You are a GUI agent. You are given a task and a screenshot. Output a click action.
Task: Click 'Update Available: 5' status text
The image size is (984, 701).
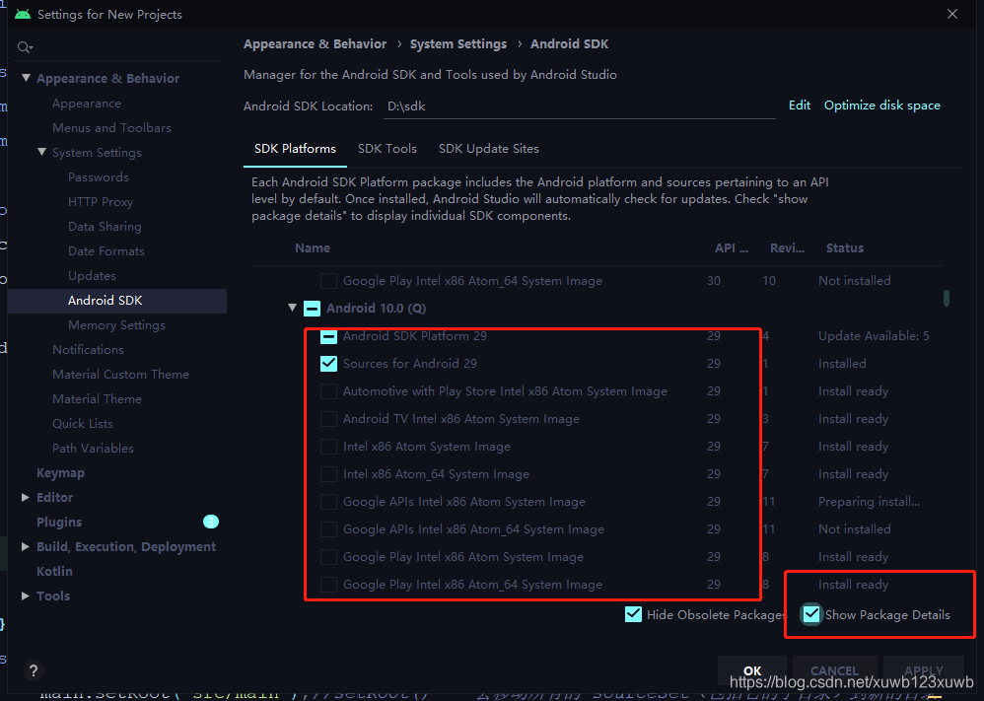coord(874,336)
